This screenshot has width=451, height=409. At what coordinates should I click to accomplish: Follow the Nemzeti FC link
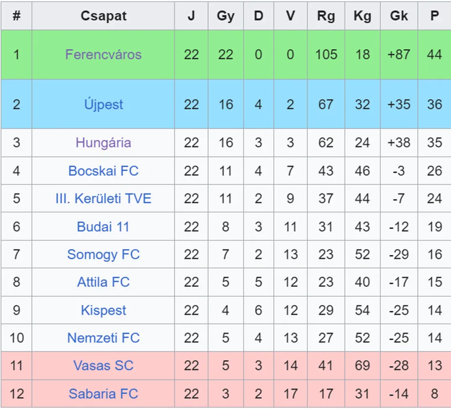click(x=103, y=338)
